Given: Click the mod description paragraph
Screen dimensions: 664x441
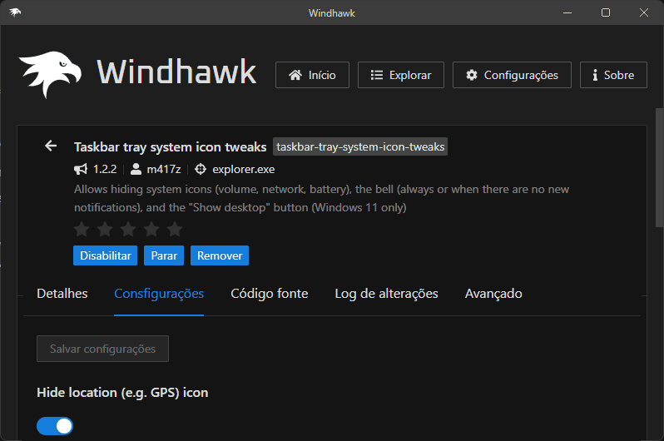Looking at the screenshot, I should click(321, 198).
